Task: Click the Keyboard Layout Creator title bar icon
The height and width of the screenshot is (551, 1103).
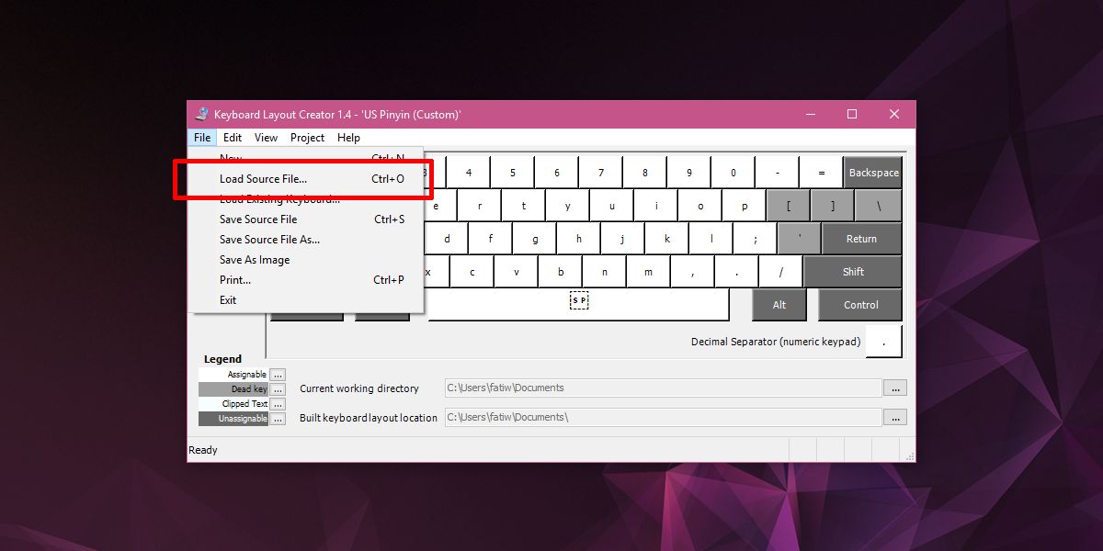Action: pos(201,114)
